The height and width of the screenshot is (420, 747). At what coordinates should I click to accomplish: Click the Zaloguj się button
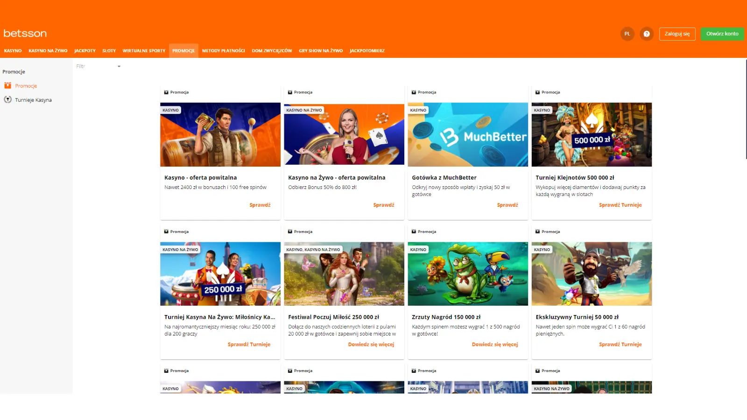[x=677, y=34]
